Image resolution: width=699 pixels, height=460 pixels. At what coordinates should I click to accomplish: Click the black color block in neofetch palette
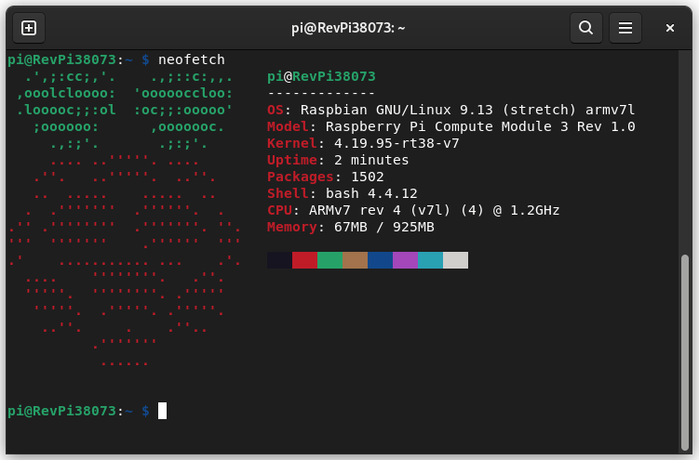tap(279, 260)
